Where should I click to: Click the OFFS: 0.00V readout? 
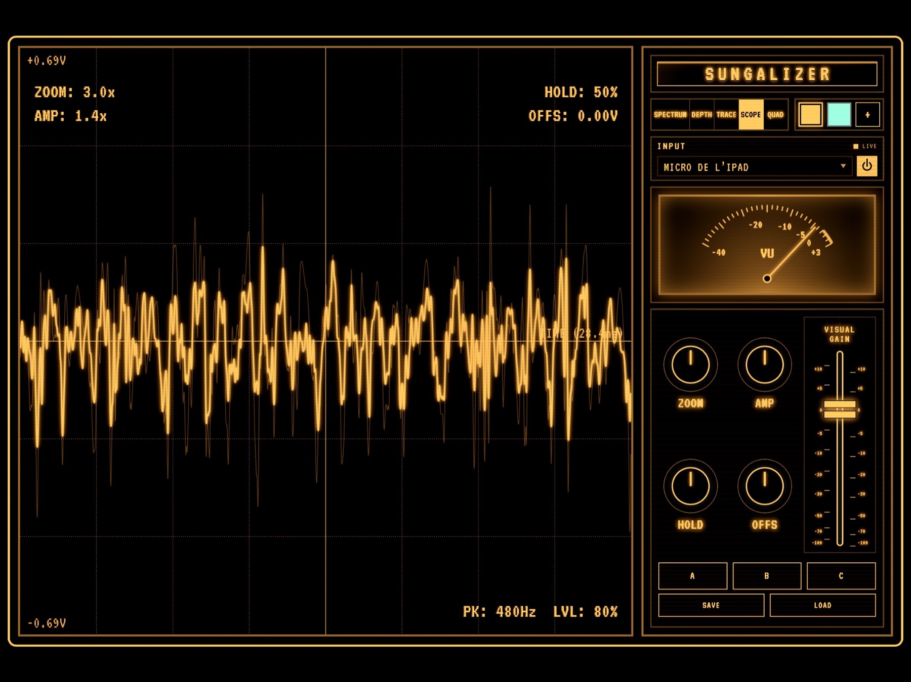[x=573, y=116]
